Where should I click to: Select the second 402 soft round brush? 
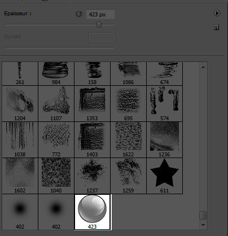pyautogui.click(x=56, y=212)
